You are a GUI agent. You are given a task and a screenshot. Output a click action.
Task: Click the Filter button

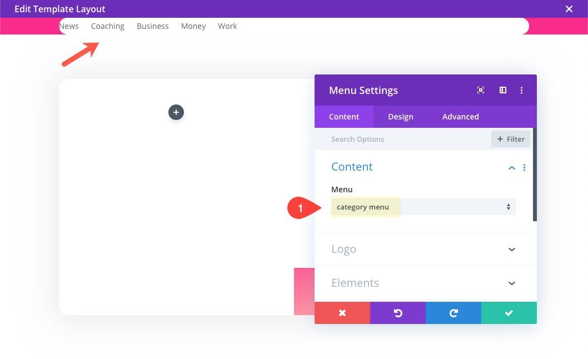(x=510, y=139)
